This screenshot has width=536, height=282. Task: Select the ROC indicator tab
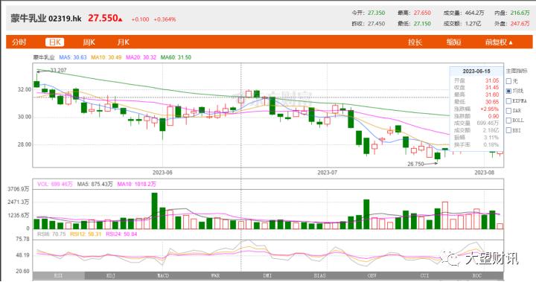coord(477,275)
